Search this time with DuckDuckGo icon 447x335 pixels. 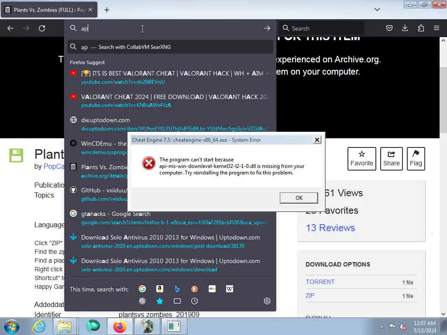point(194,289)
